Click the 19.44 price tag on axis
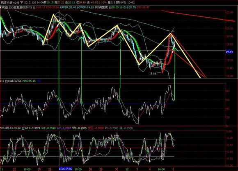 click(x=229, y=52)
